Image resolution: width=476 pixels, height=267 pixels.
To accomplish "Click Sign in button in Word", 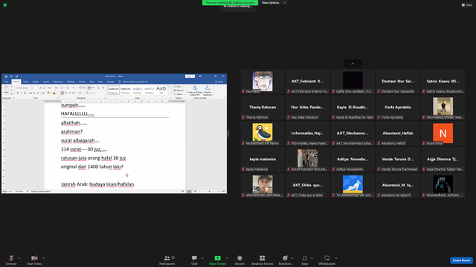I will click(190, 76).
